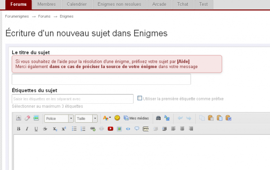Open the Tchat tab

pyautogui.click(x=183, y=5)
